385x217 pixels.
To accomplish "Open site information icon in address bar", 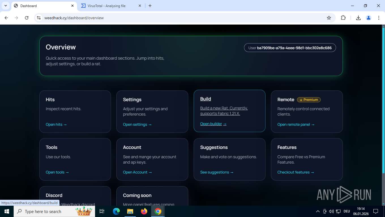I will 39,18.
